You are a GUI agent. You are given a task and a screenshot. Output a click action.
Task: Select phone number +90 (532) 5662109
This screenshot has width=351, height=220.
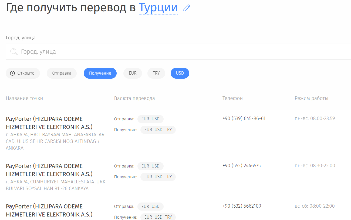(242, 206)
